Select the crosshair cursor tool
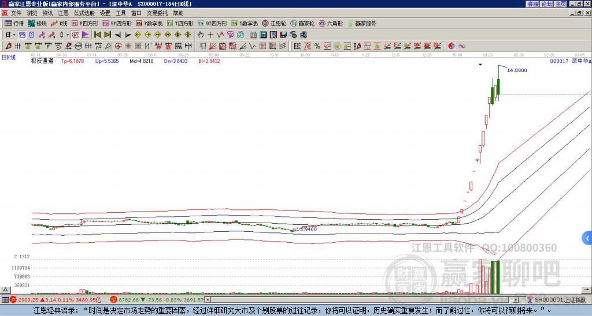 [210, 35]
